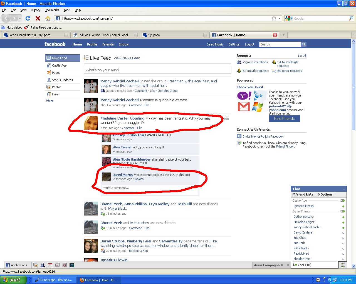Viewport: 356px width, 284px height.
Task: Open the Friend Lists dropdown in Chat
Action: click(303, 194)
